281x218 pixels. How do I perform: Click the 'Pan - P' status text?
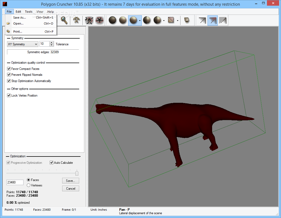[124, 210]
